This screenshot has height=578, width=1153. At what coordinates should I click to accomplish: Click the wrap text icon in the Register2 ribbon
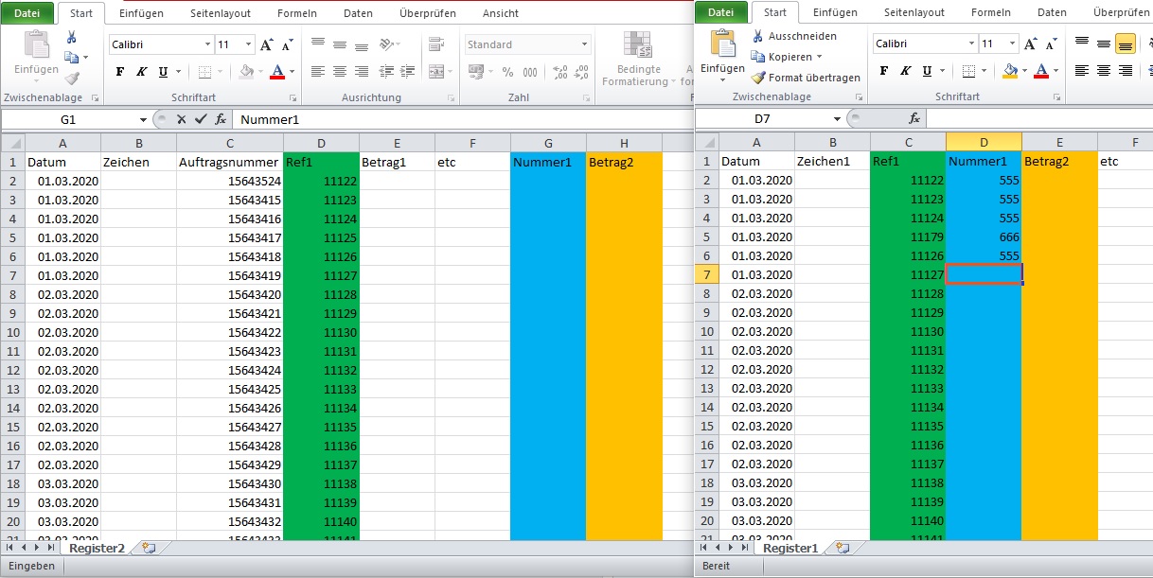coord(435,44)
